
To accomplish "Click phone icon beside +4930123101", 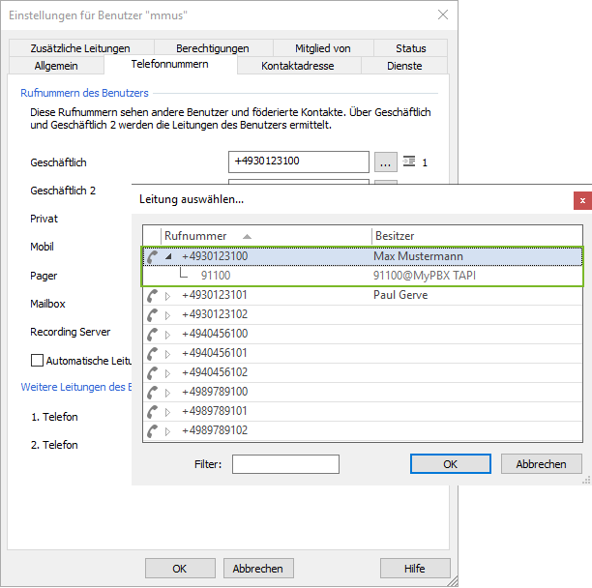I will (152, 296).
